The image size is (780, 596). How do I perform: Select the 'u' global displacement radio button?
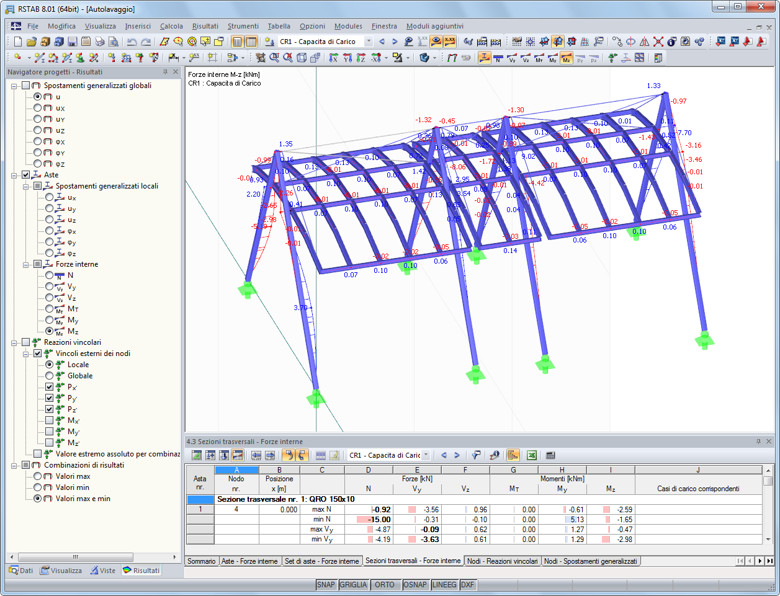[x=38, y=97]
